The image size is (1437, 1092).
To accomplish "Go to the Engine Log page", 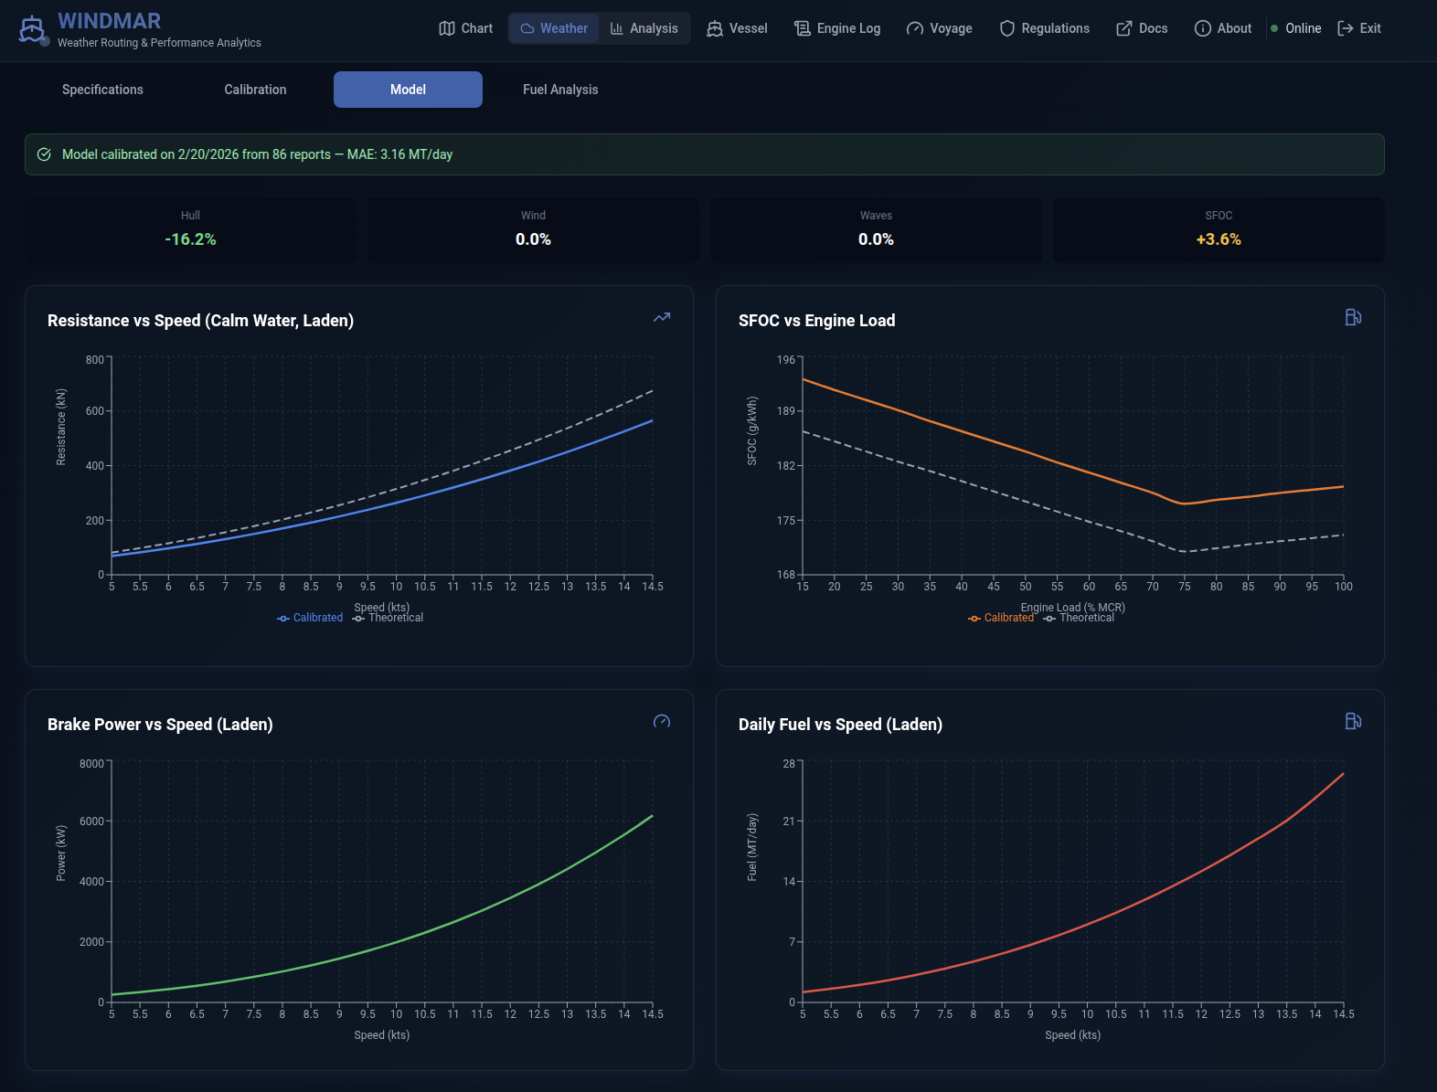I will coord(837,28).
